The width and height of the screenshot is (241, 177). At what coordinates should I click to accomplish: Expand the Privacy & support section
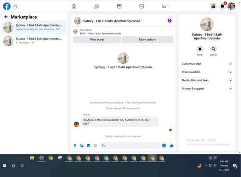[x=207, y=88]
